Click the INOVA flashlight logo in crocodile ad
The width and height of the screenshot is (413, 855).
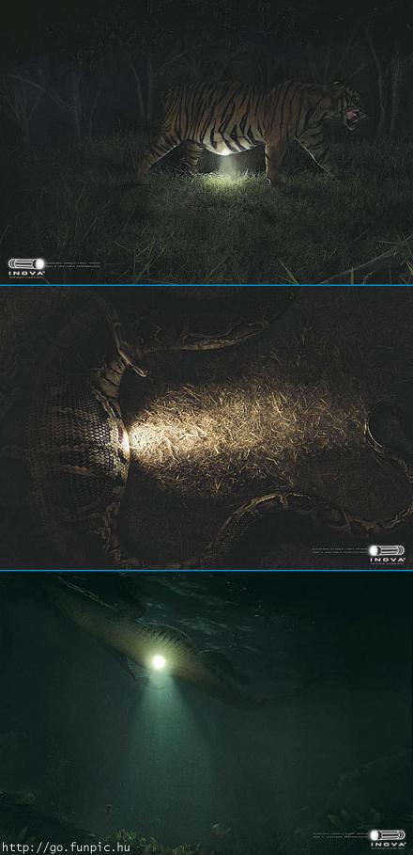click(387, 839)
